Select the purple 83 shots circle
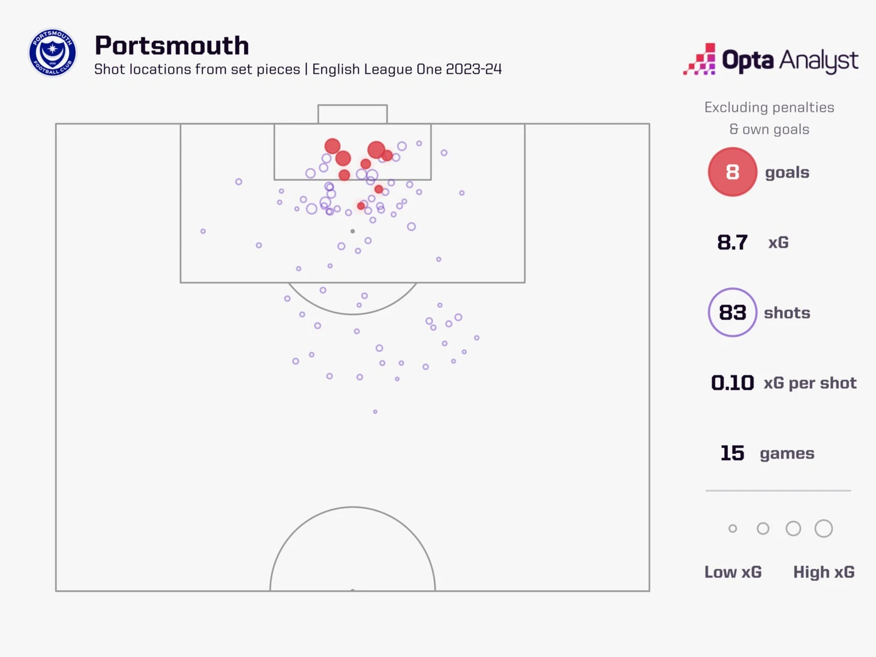 click(x=732, y=313)
